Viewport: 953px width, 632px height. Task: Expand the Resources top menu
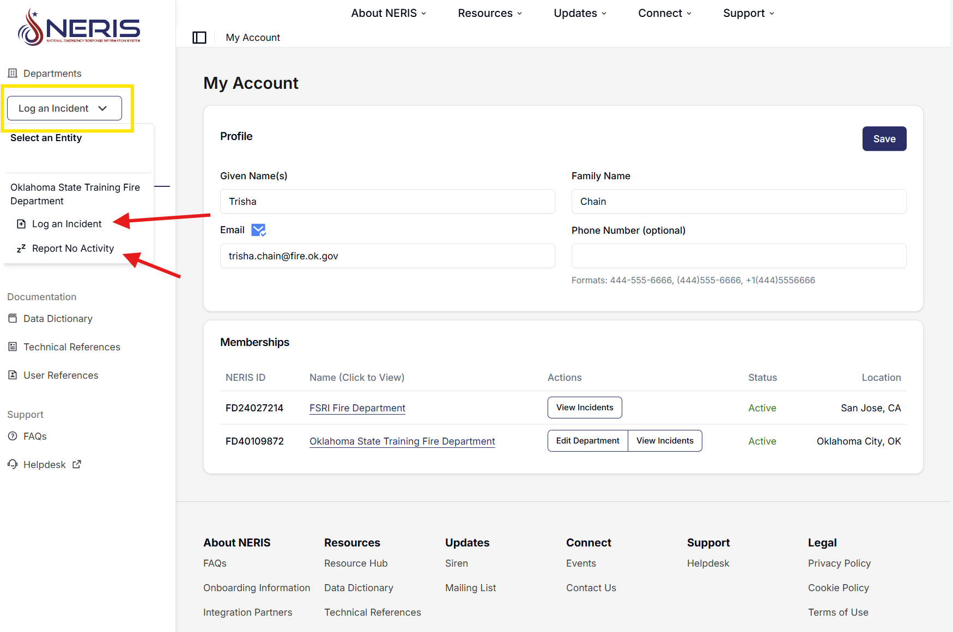tap(490, 13)
